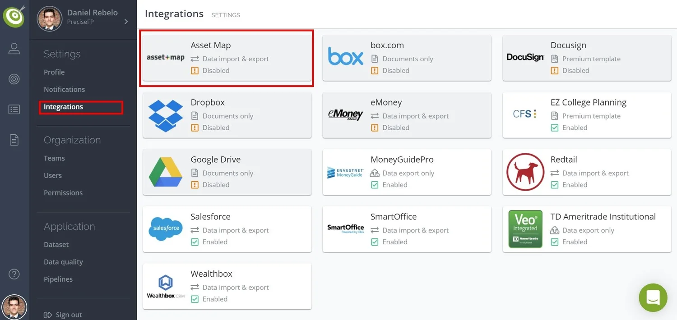Open Permissions under Organization

point(63,192)
